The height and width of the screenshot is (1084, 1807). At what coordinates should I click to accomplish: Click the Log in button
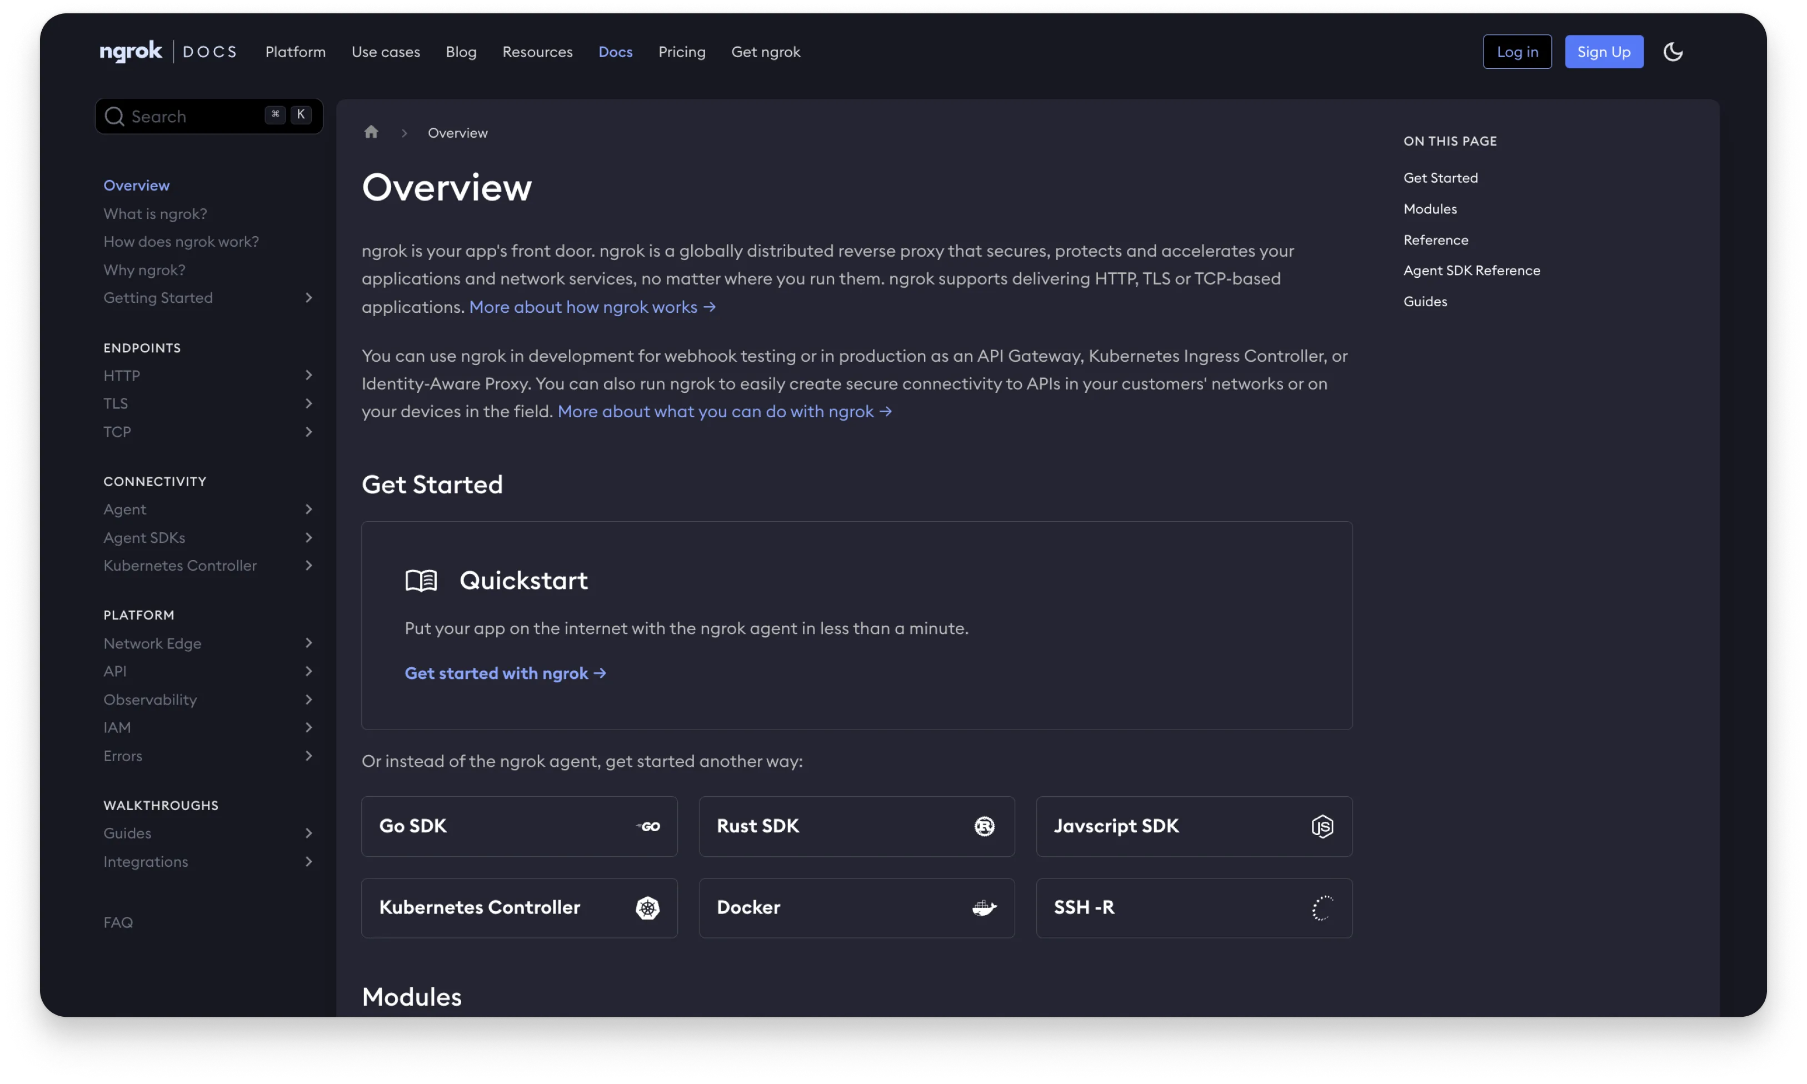tap(1517, 52)
